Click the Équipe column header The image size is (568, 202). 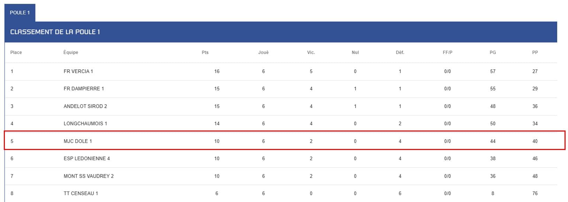point(71,52)
